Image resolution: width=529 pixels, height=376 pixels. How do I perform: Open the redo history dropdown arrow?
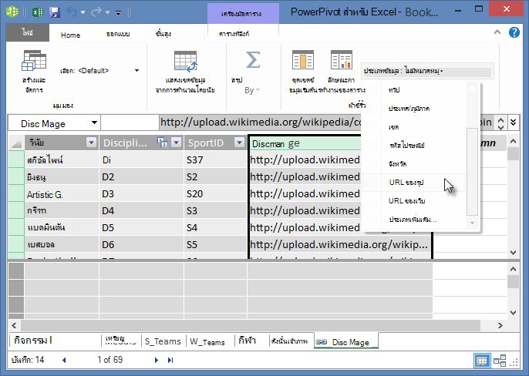point(108,13)
